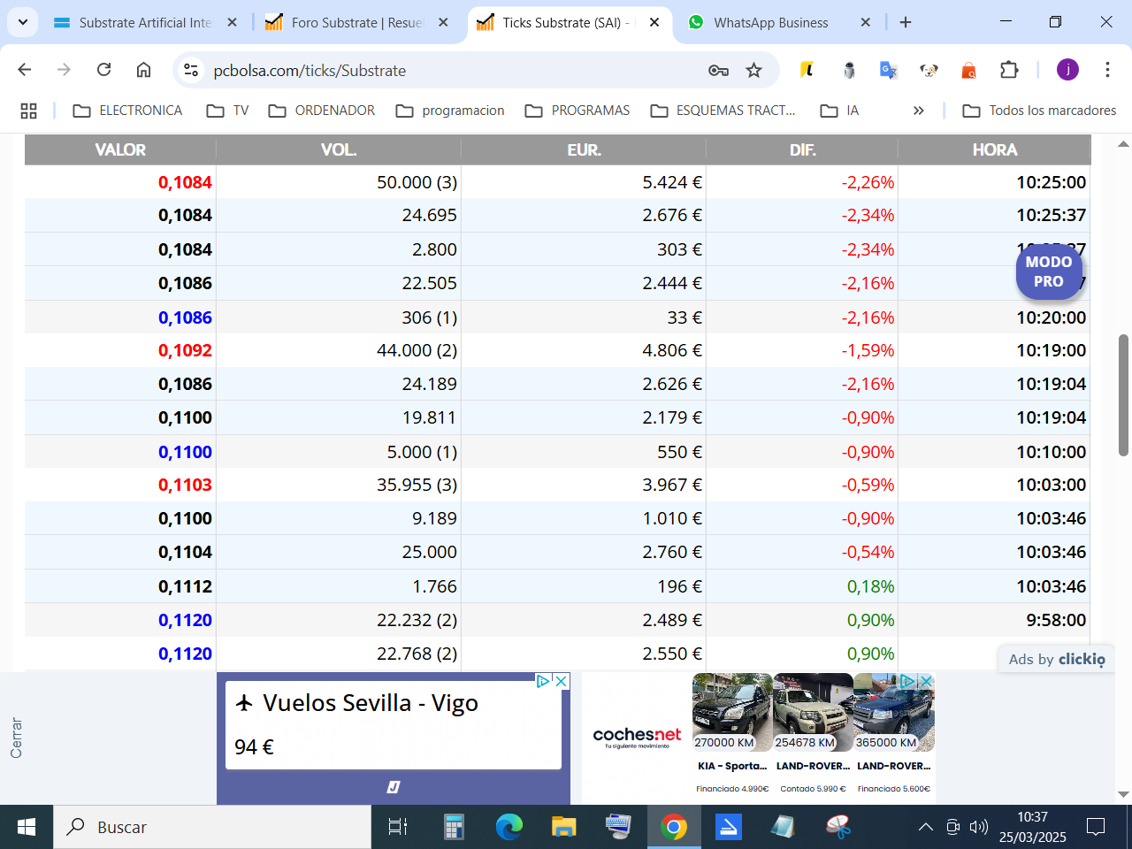Bookmark this page with the star icon
The width and height of the screenshot is (1132, 849).
click(753, 70)
